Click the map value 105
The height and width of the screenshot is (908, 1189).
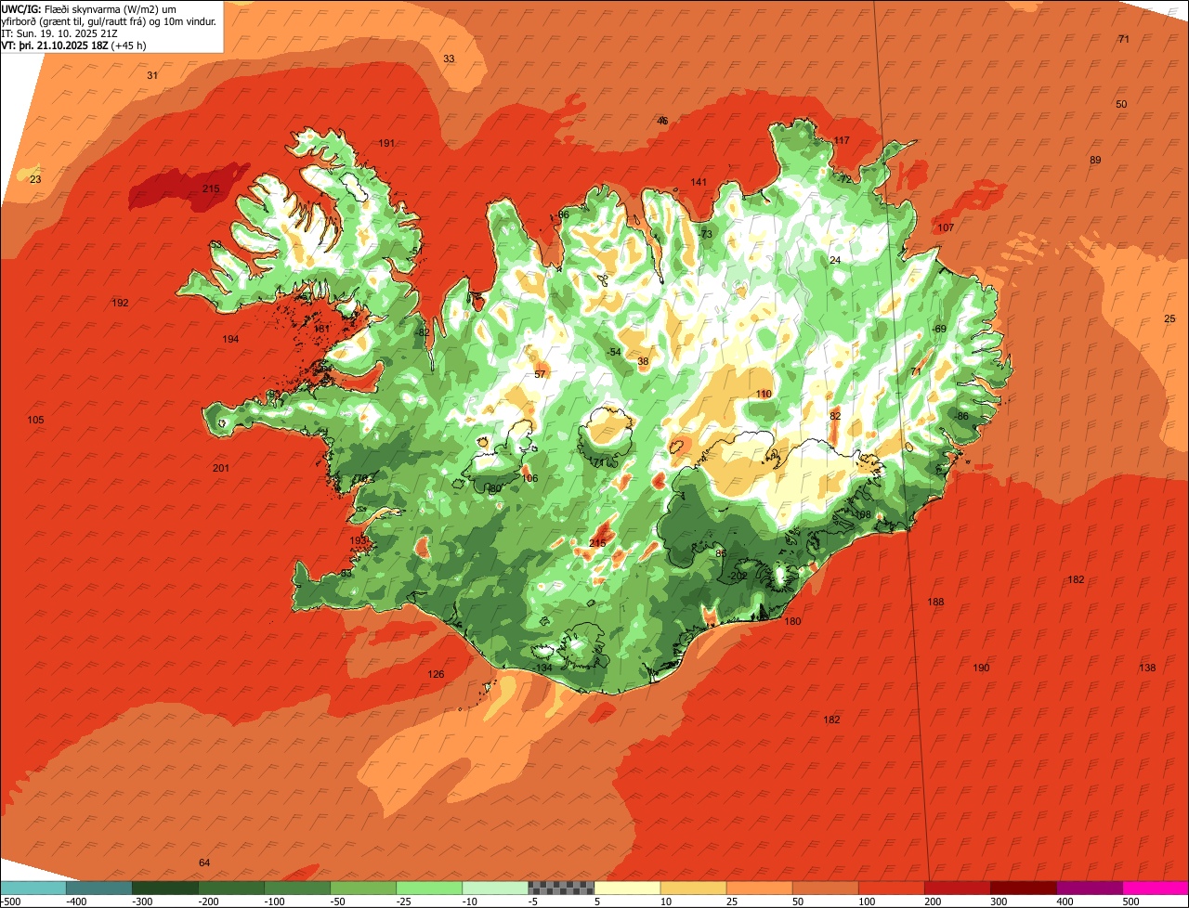click(35, 420)
